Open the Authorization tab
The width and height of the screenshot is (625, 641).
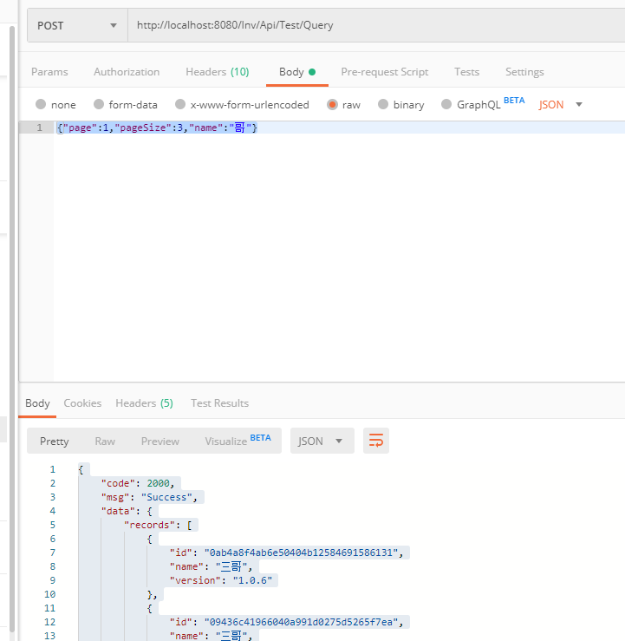[x=127, y=72]
